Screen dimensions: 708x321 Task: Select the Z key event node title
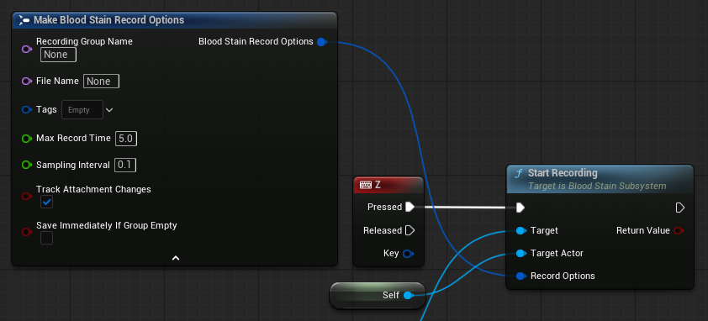tap(378, 185)
